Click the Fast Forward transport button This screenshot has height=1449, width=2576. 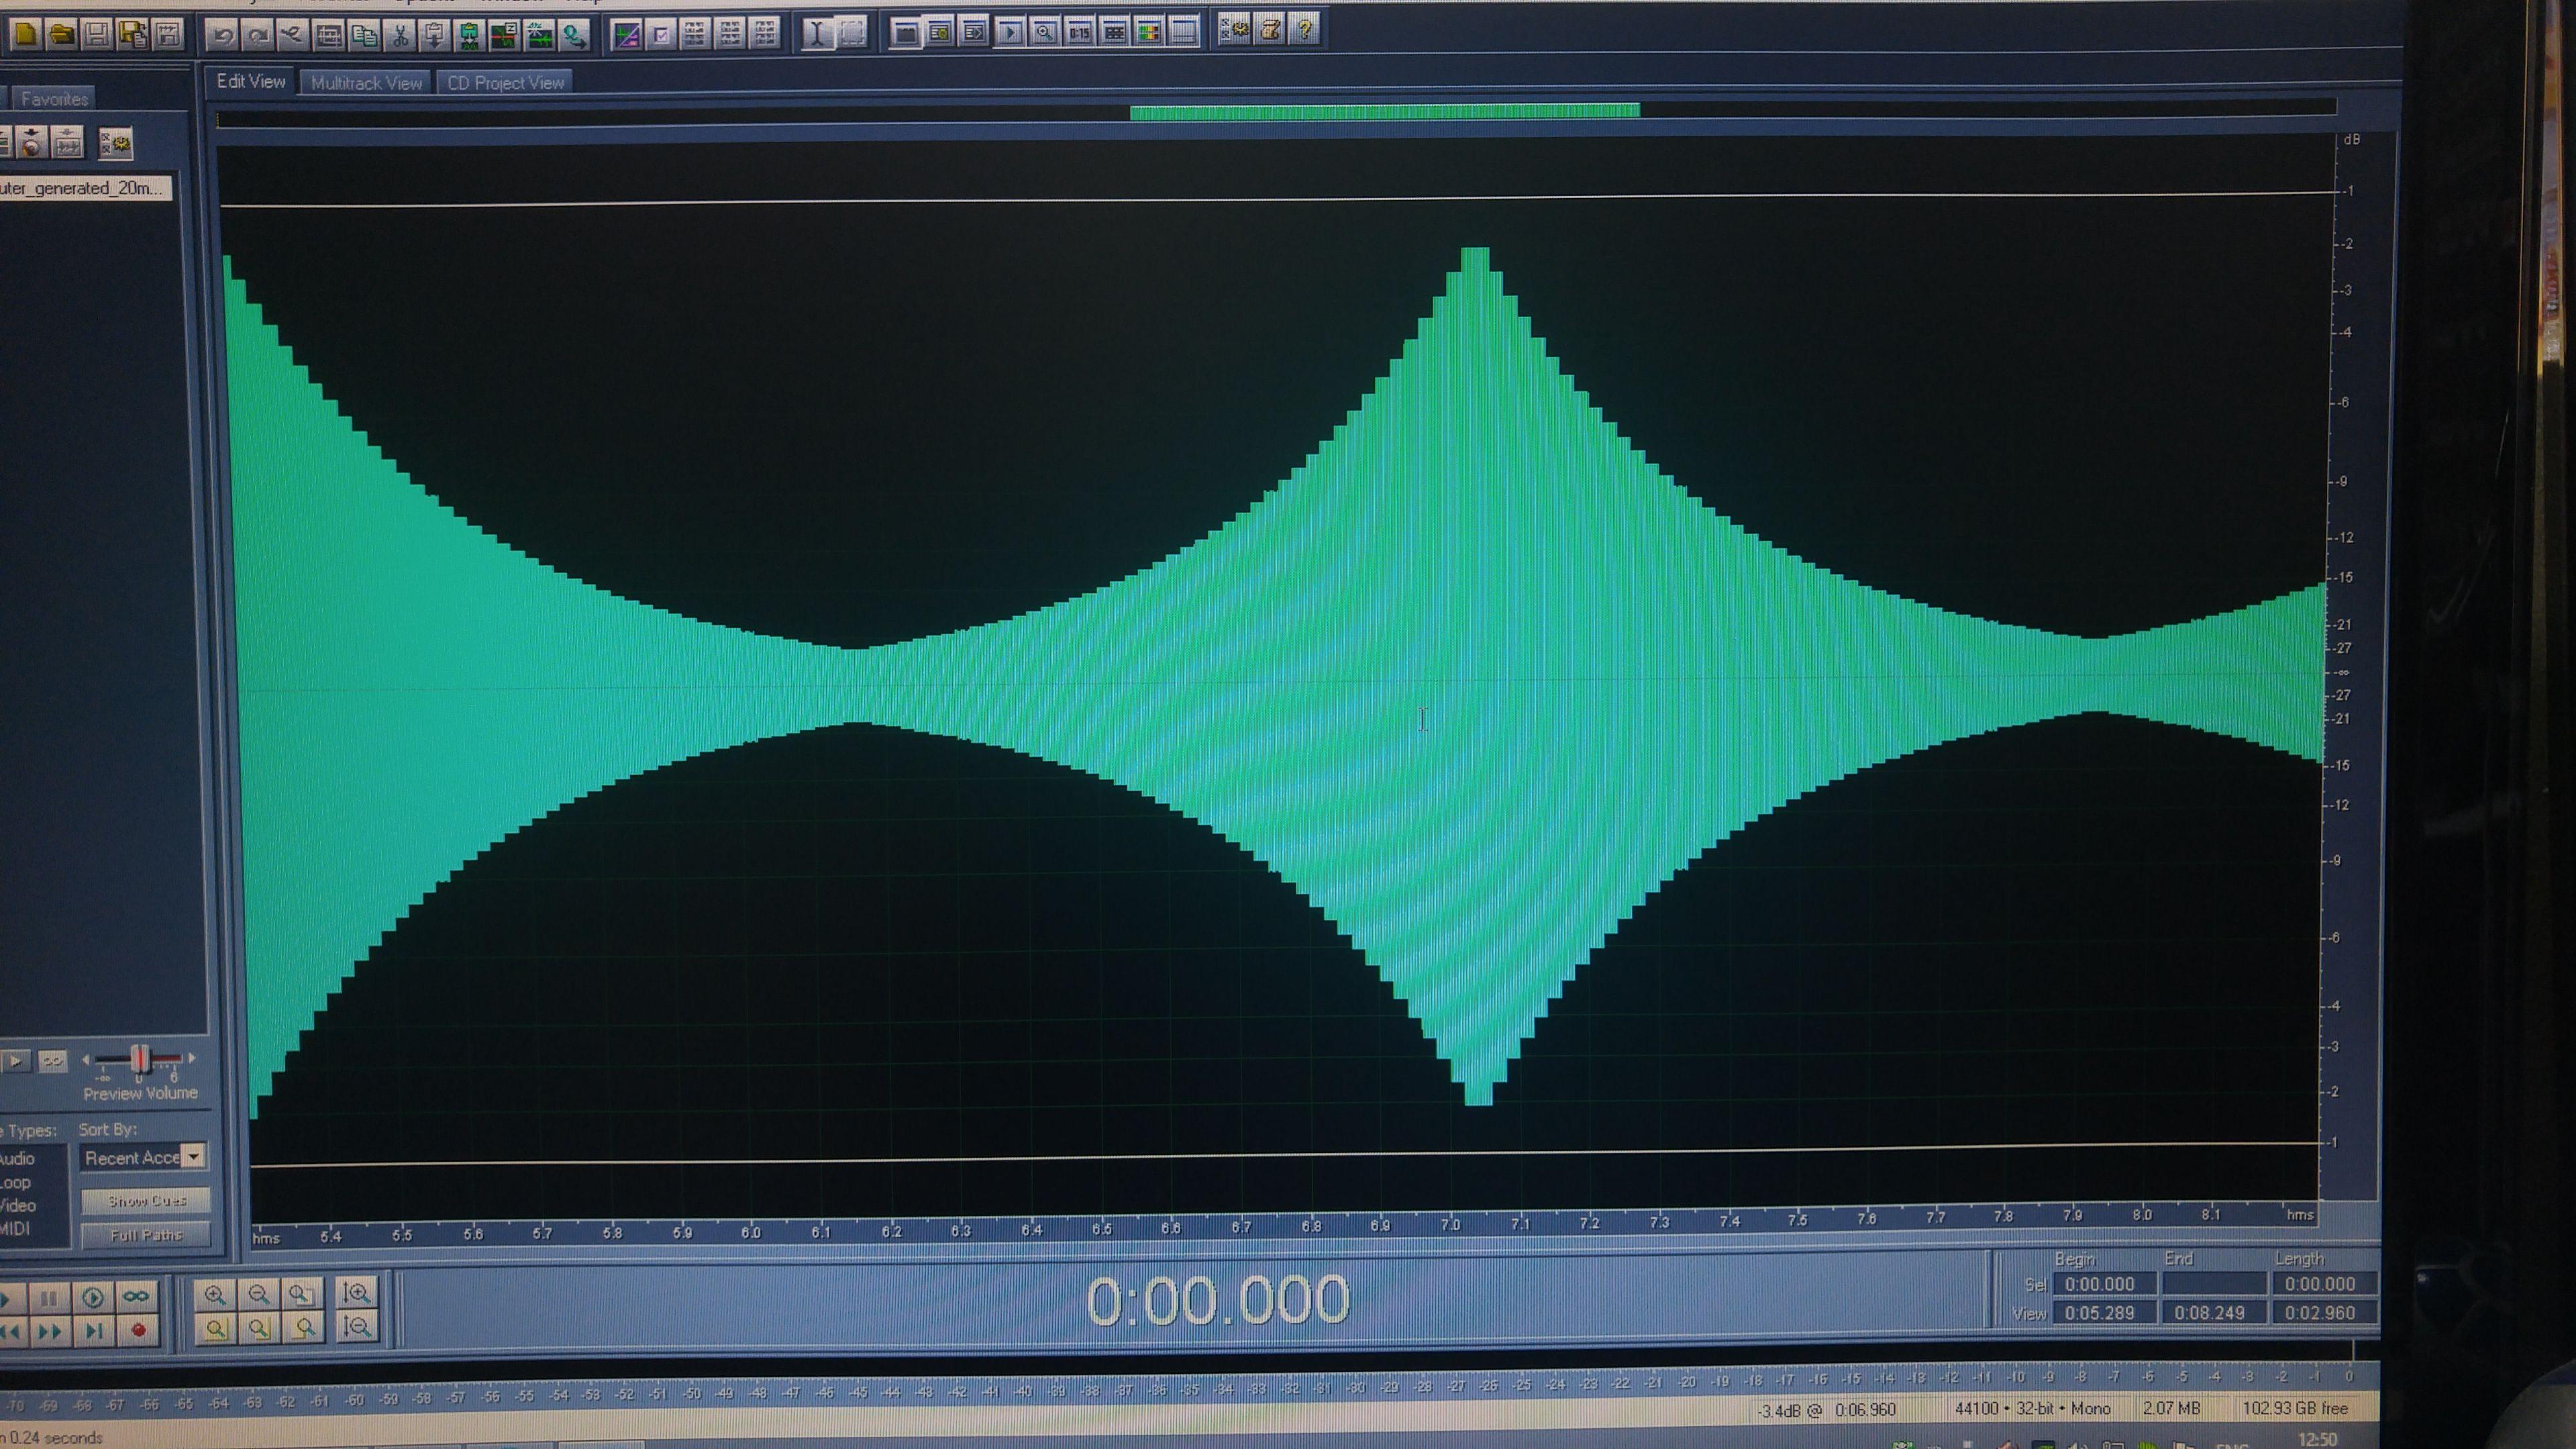50,1331
